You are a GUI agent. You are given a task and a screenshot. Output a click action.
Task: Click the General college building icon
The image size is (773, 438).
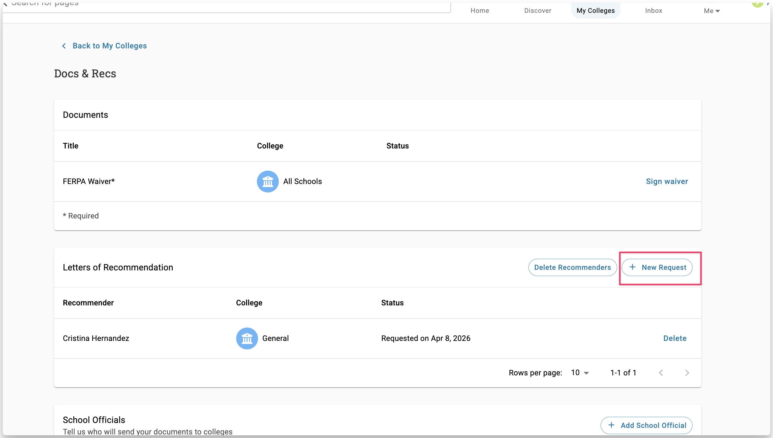(247, 338)
